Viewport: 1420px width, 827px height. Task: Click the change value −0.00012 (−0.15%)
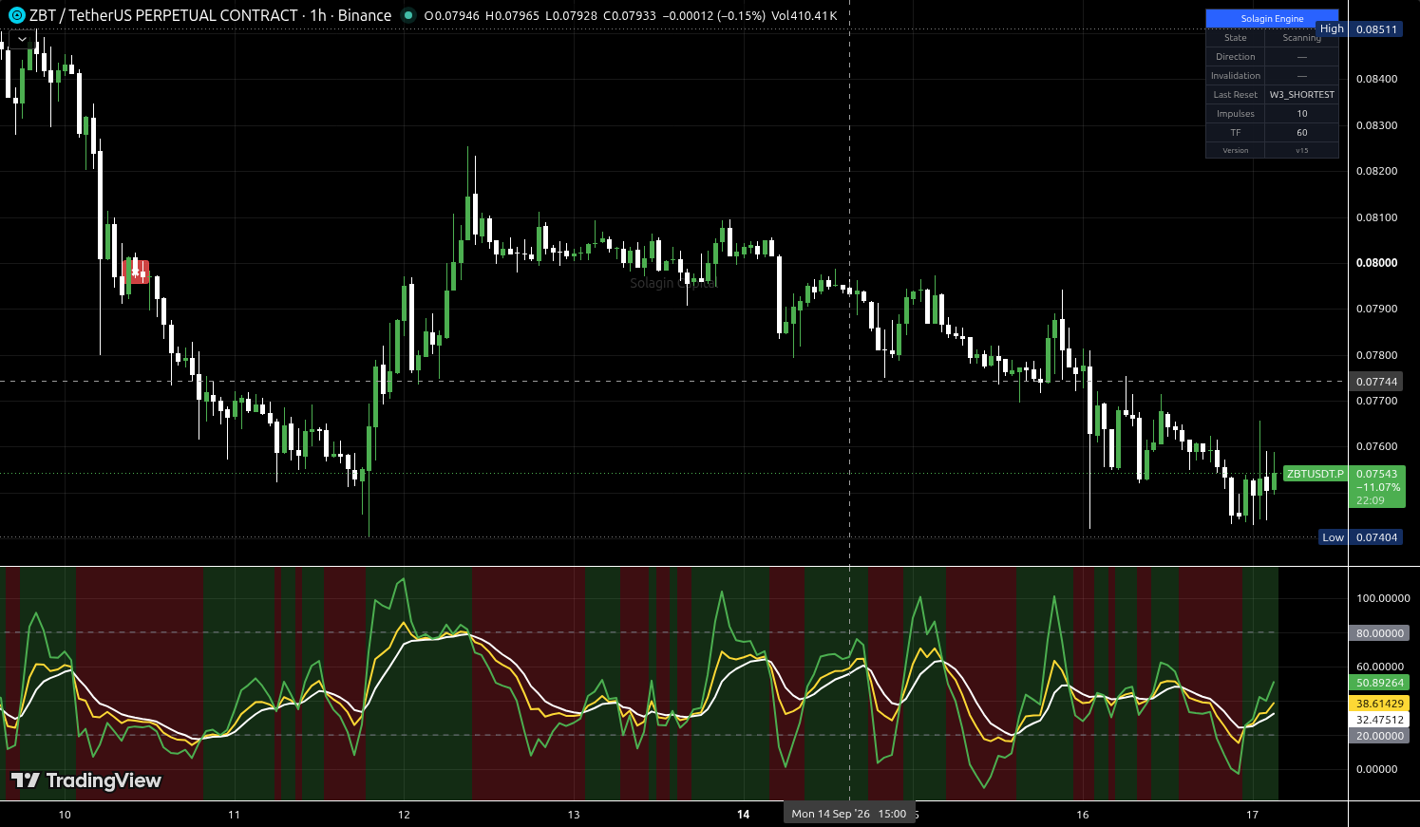pyautogui.click(x=714, y=15)
